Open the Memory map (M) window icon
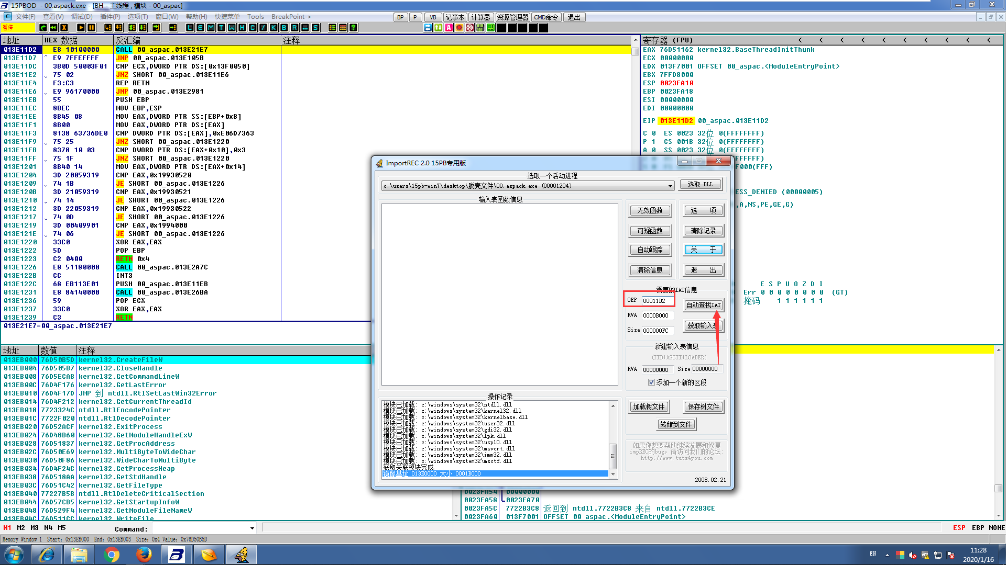Viewport: 1006px width, 565px height. [x=211, y=28]
